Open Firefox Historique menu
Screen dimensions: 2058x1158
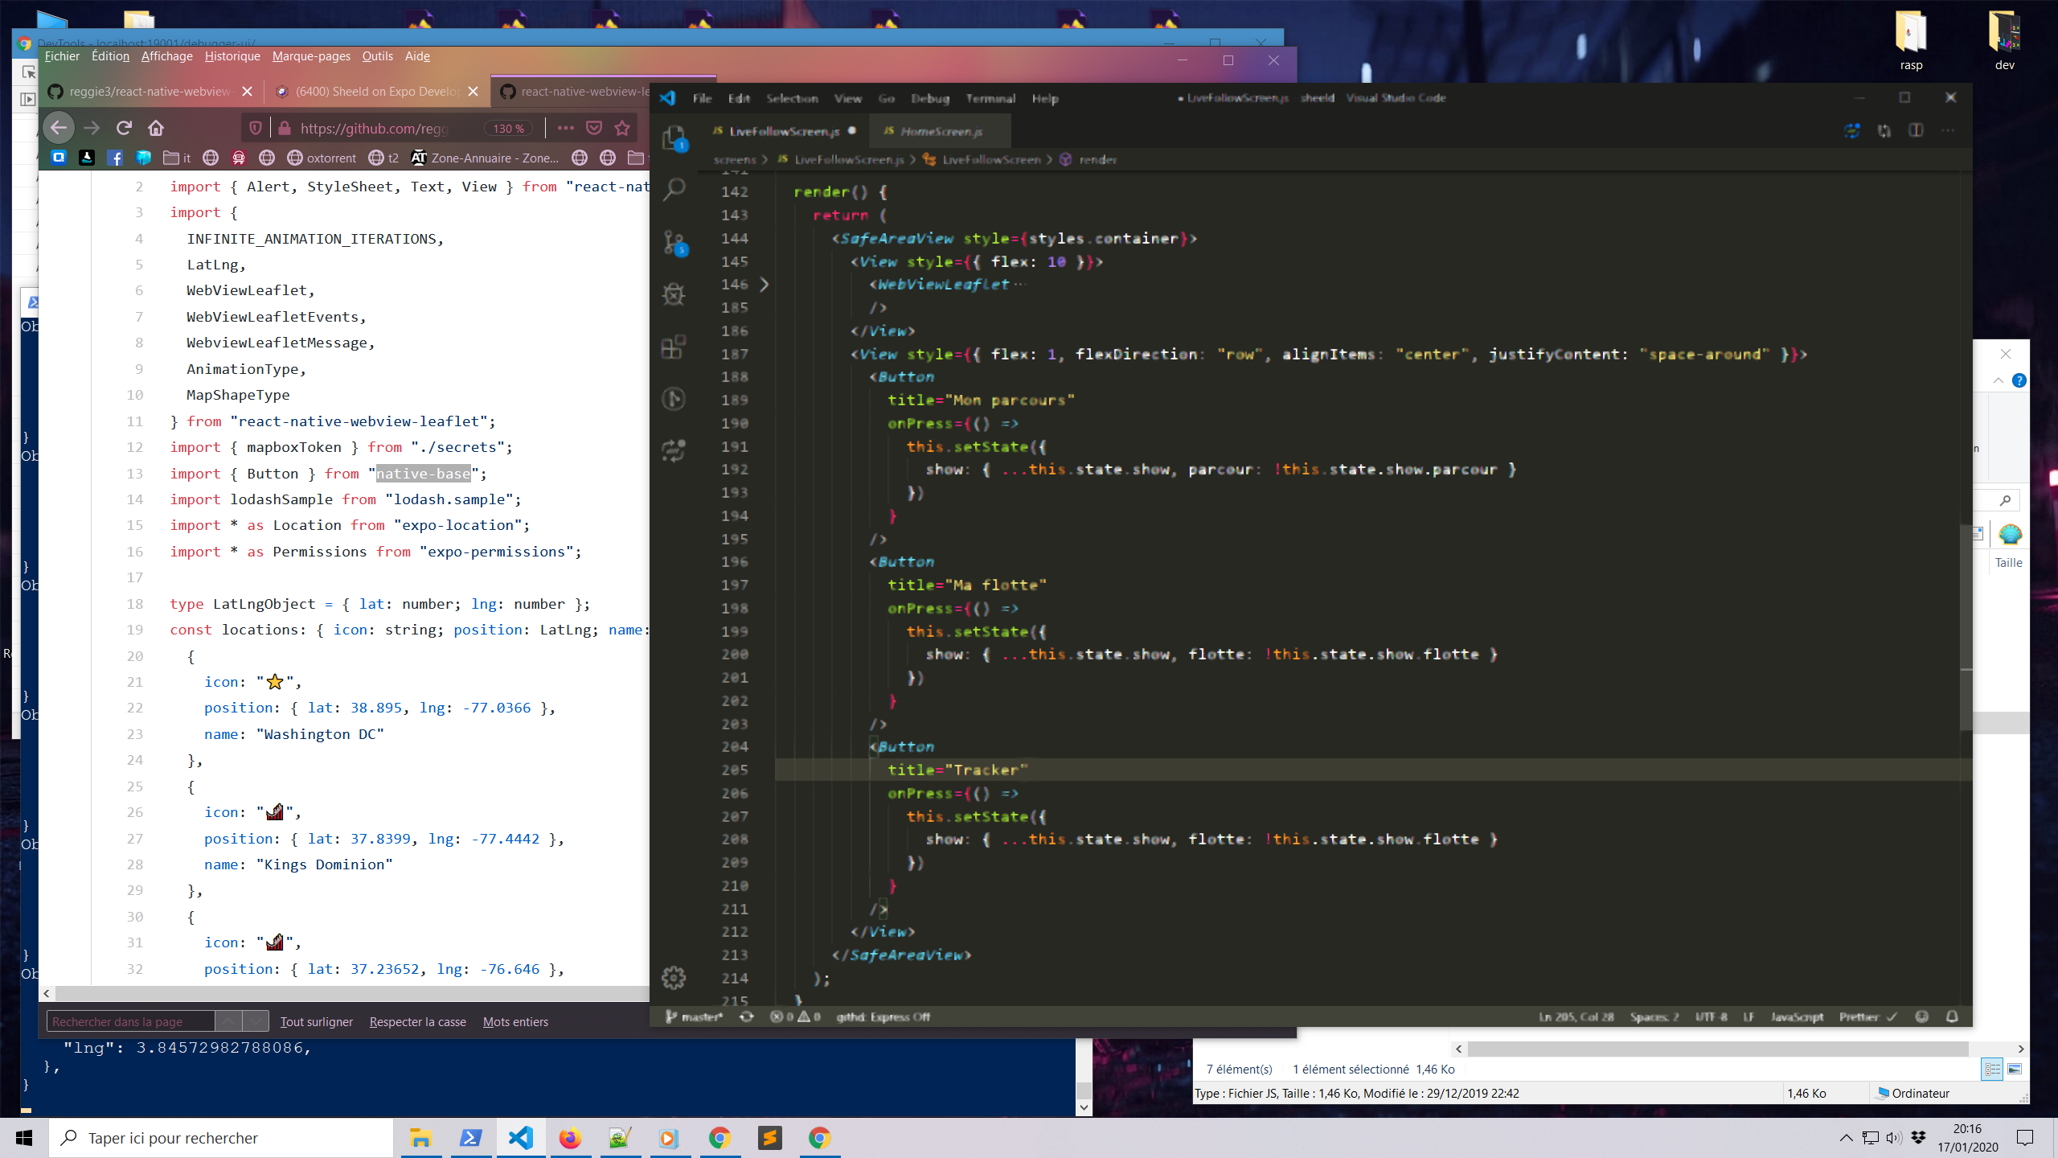(232, 55)
